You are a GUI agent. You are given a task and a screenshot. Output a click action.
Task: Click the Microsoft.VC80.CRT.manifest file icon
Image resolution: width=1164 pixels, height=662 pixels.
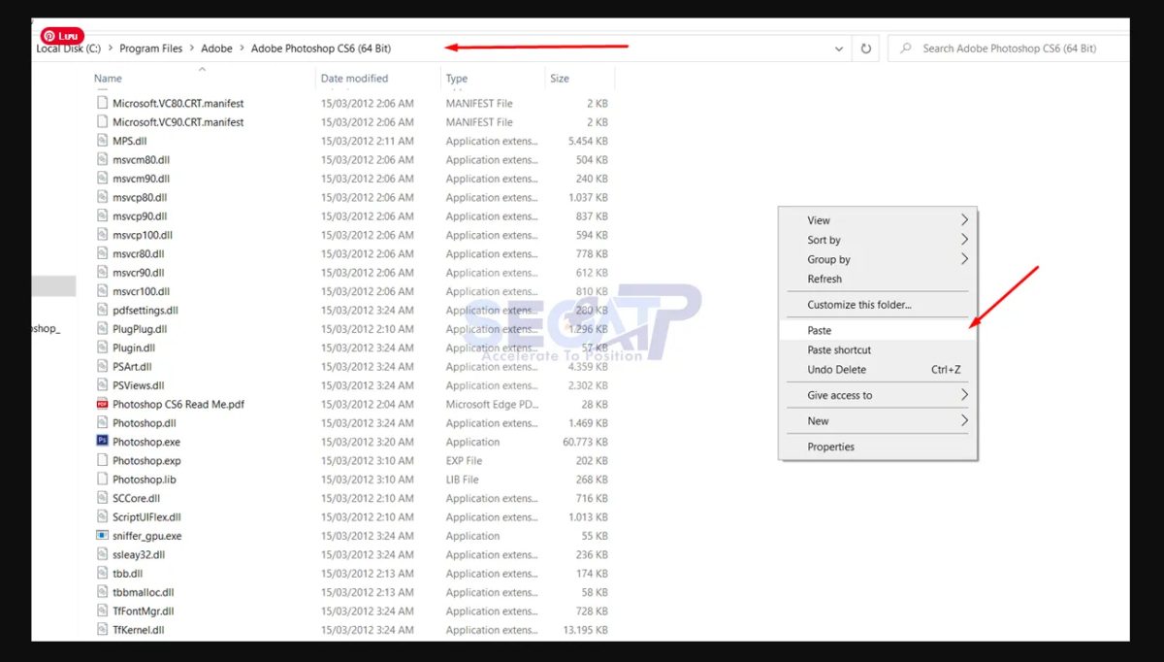[x=103, y=103]
